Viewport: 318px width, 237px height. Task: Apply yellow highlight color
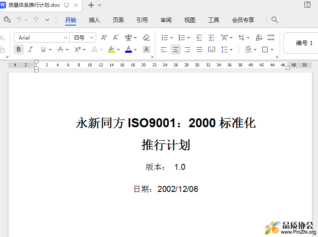click(112, 49)
